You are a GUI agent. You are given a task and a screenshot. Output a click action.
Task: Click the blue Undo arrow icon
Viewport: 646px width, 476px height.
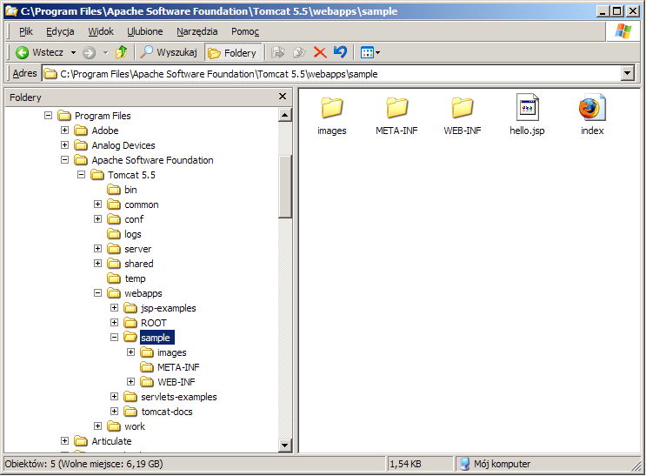[x=340, y=52]
